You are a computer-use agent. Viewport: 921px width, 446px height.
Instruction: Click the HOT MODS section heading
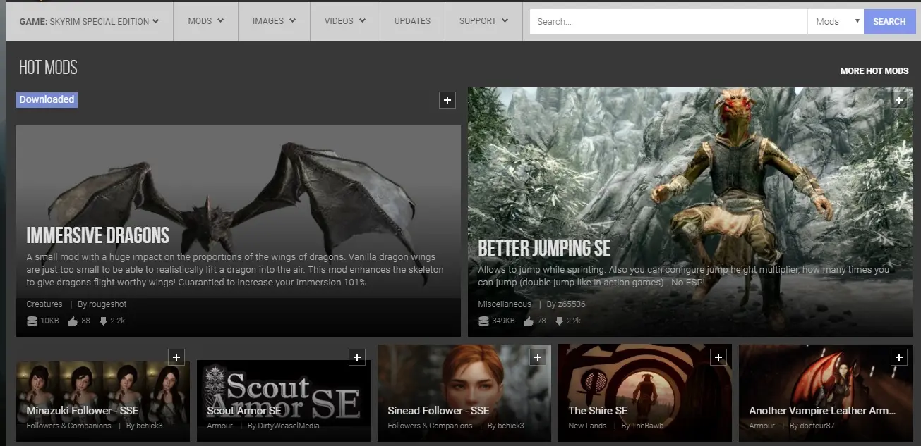coord(48,68)
